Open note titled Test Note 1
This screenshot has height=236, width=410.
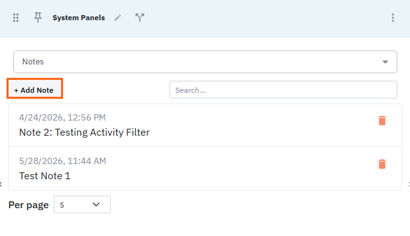click(45, 176)
